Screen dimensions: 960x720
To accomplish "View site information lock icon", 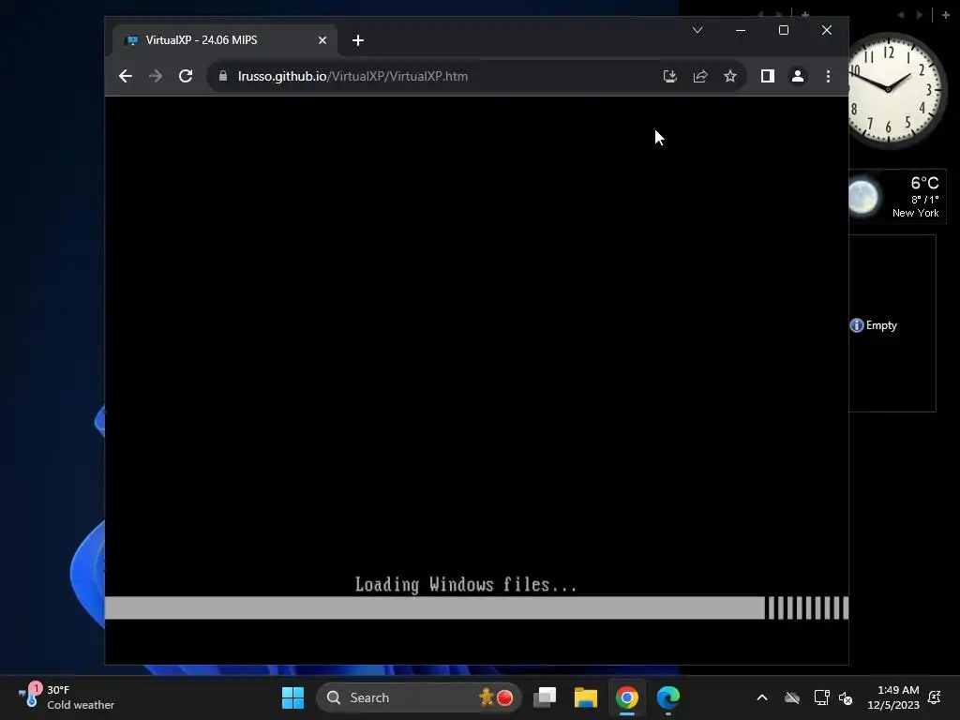I will (223, 76).
